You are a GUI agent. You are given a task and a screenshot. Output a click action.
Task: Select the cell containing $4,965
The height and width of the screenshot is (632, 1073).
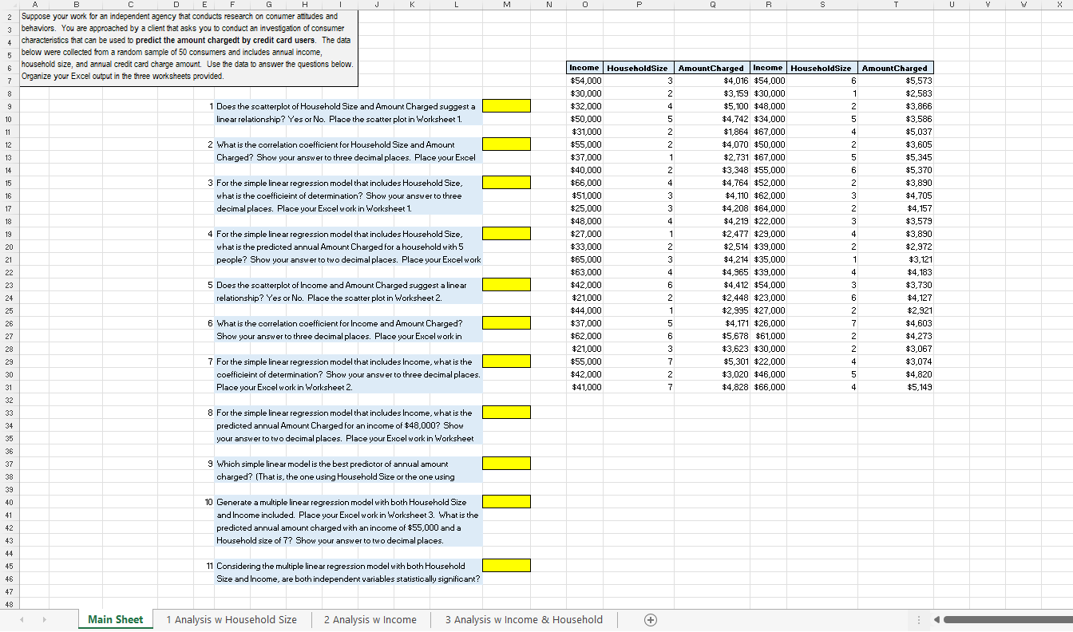point(713,272)
